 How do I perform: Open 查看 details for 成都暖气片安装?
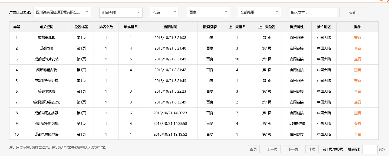357,59
